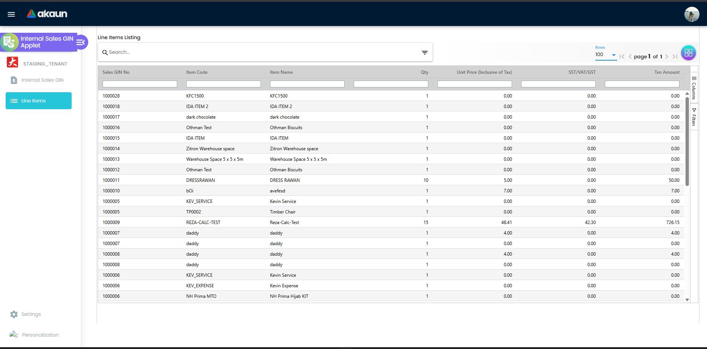Click the Txn Amount filter box
The width and height of the screenshot is (707, 349).
(642, 84)
